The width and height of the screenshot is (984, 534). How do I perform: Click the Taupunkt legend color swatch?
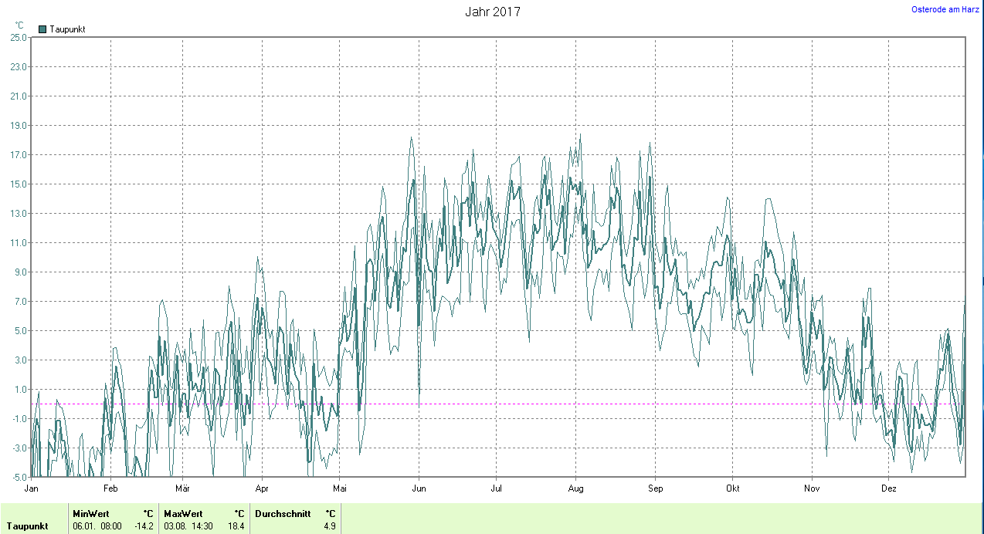tap(42, 29)
